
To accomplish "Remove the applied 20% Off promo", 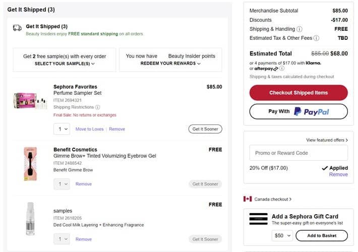I will tap(338, 174).
